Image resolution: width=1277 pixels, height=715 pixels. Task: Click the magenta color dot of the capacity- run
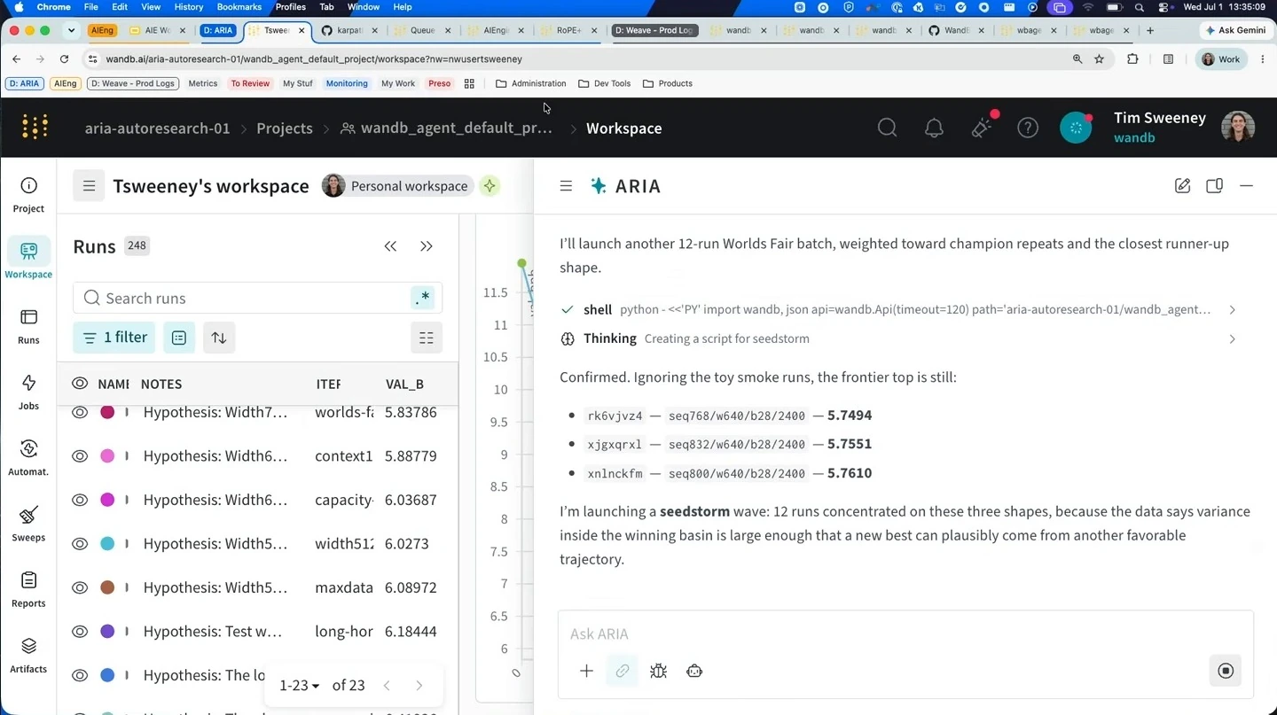click(x=107, y=500)
